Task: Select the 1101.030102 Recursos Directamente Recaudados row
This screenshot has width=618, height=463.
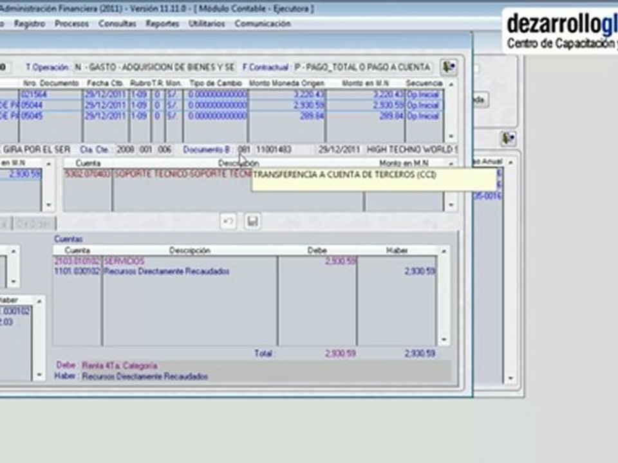Action: (245, 271)
